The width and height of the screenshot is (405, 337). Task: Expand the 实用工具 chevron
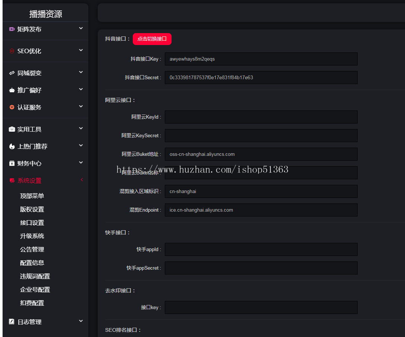(x=81, y=128)
